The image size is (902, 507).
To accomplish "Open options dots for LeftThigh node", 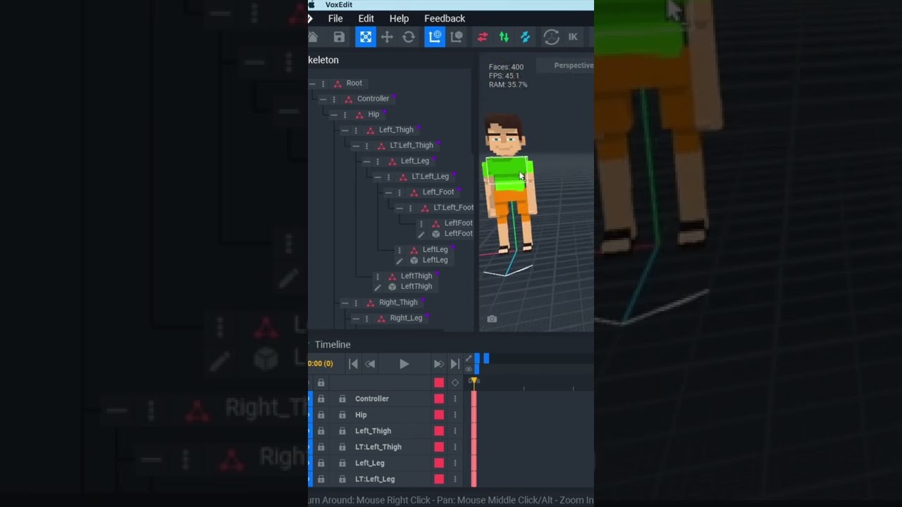I will (378, 277).
